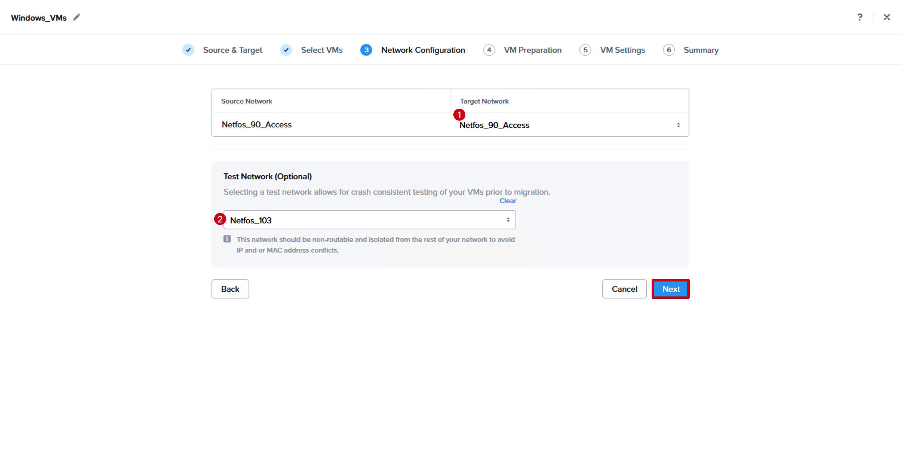Open help via the question mark icon
The image size is (902, 464).
(860, 17)
